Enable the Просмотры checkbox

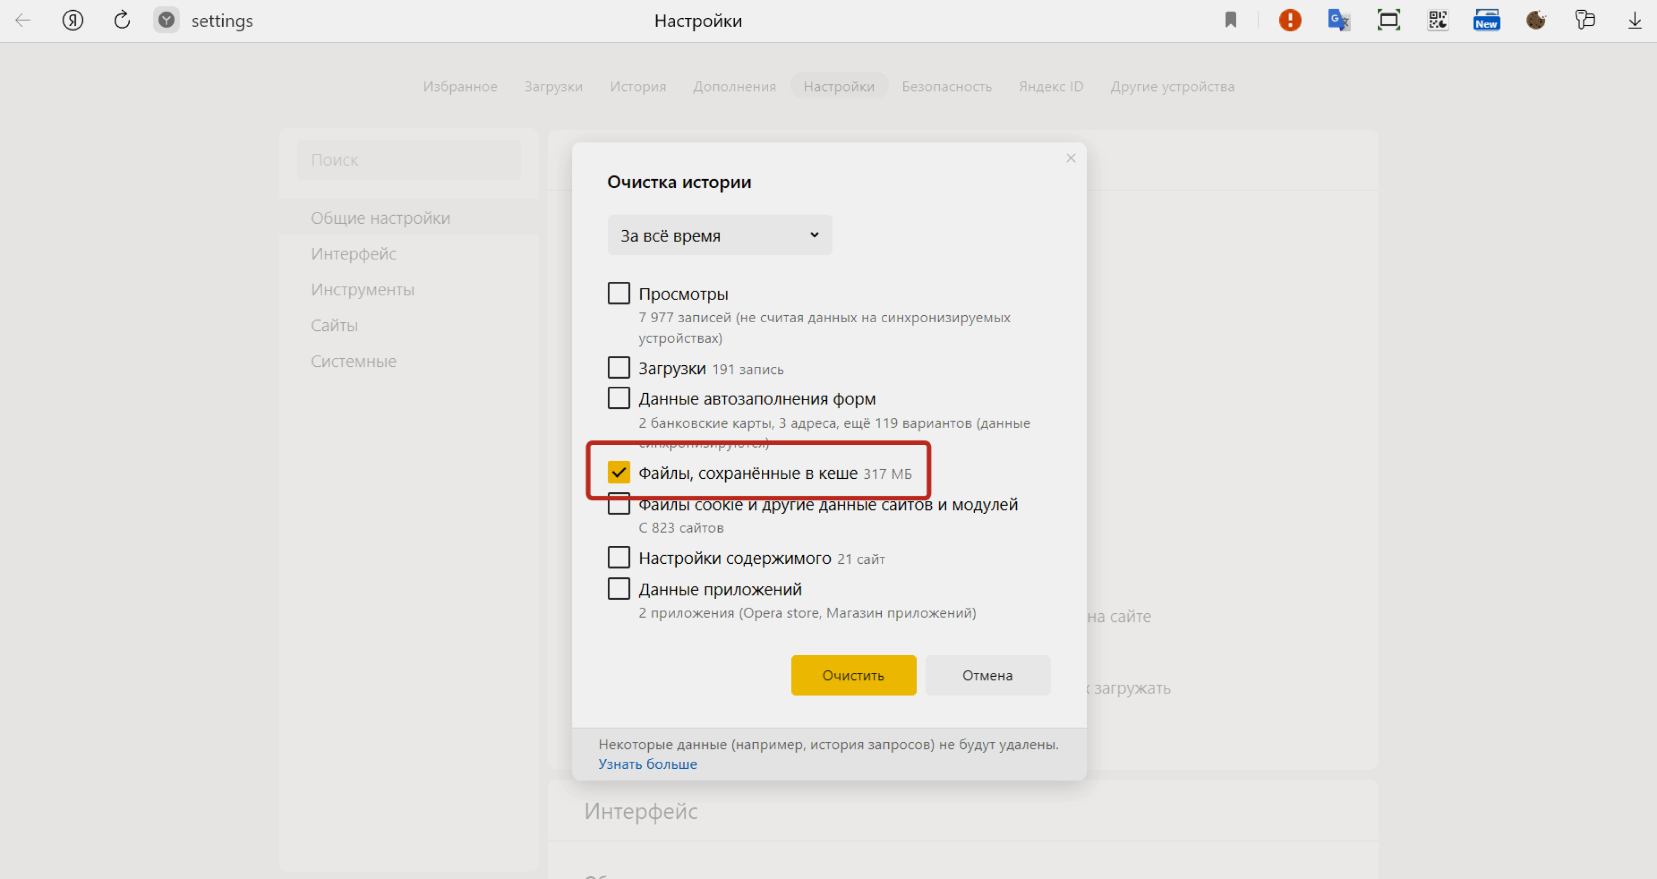tap(616, 293)
